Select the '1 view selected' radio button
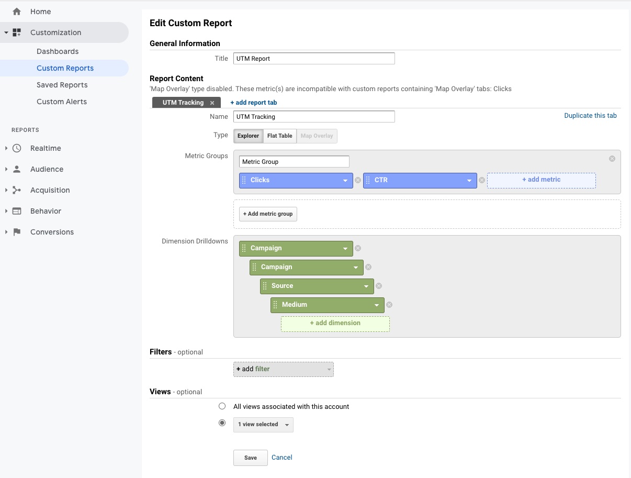Viewport: 631px width, 478px height. [222, 423]
